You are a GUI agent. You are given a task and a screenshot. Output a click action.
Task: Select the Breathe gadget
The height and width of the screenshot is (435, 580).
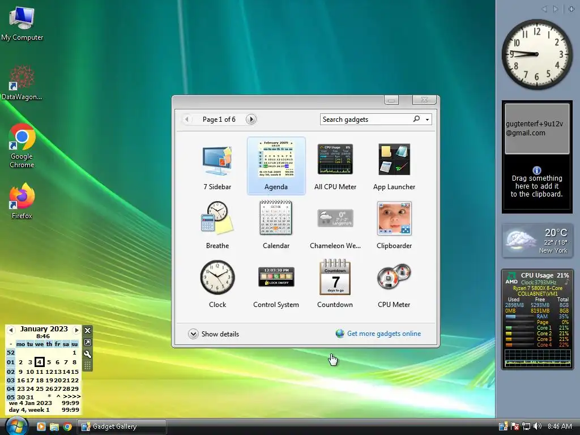217,225
